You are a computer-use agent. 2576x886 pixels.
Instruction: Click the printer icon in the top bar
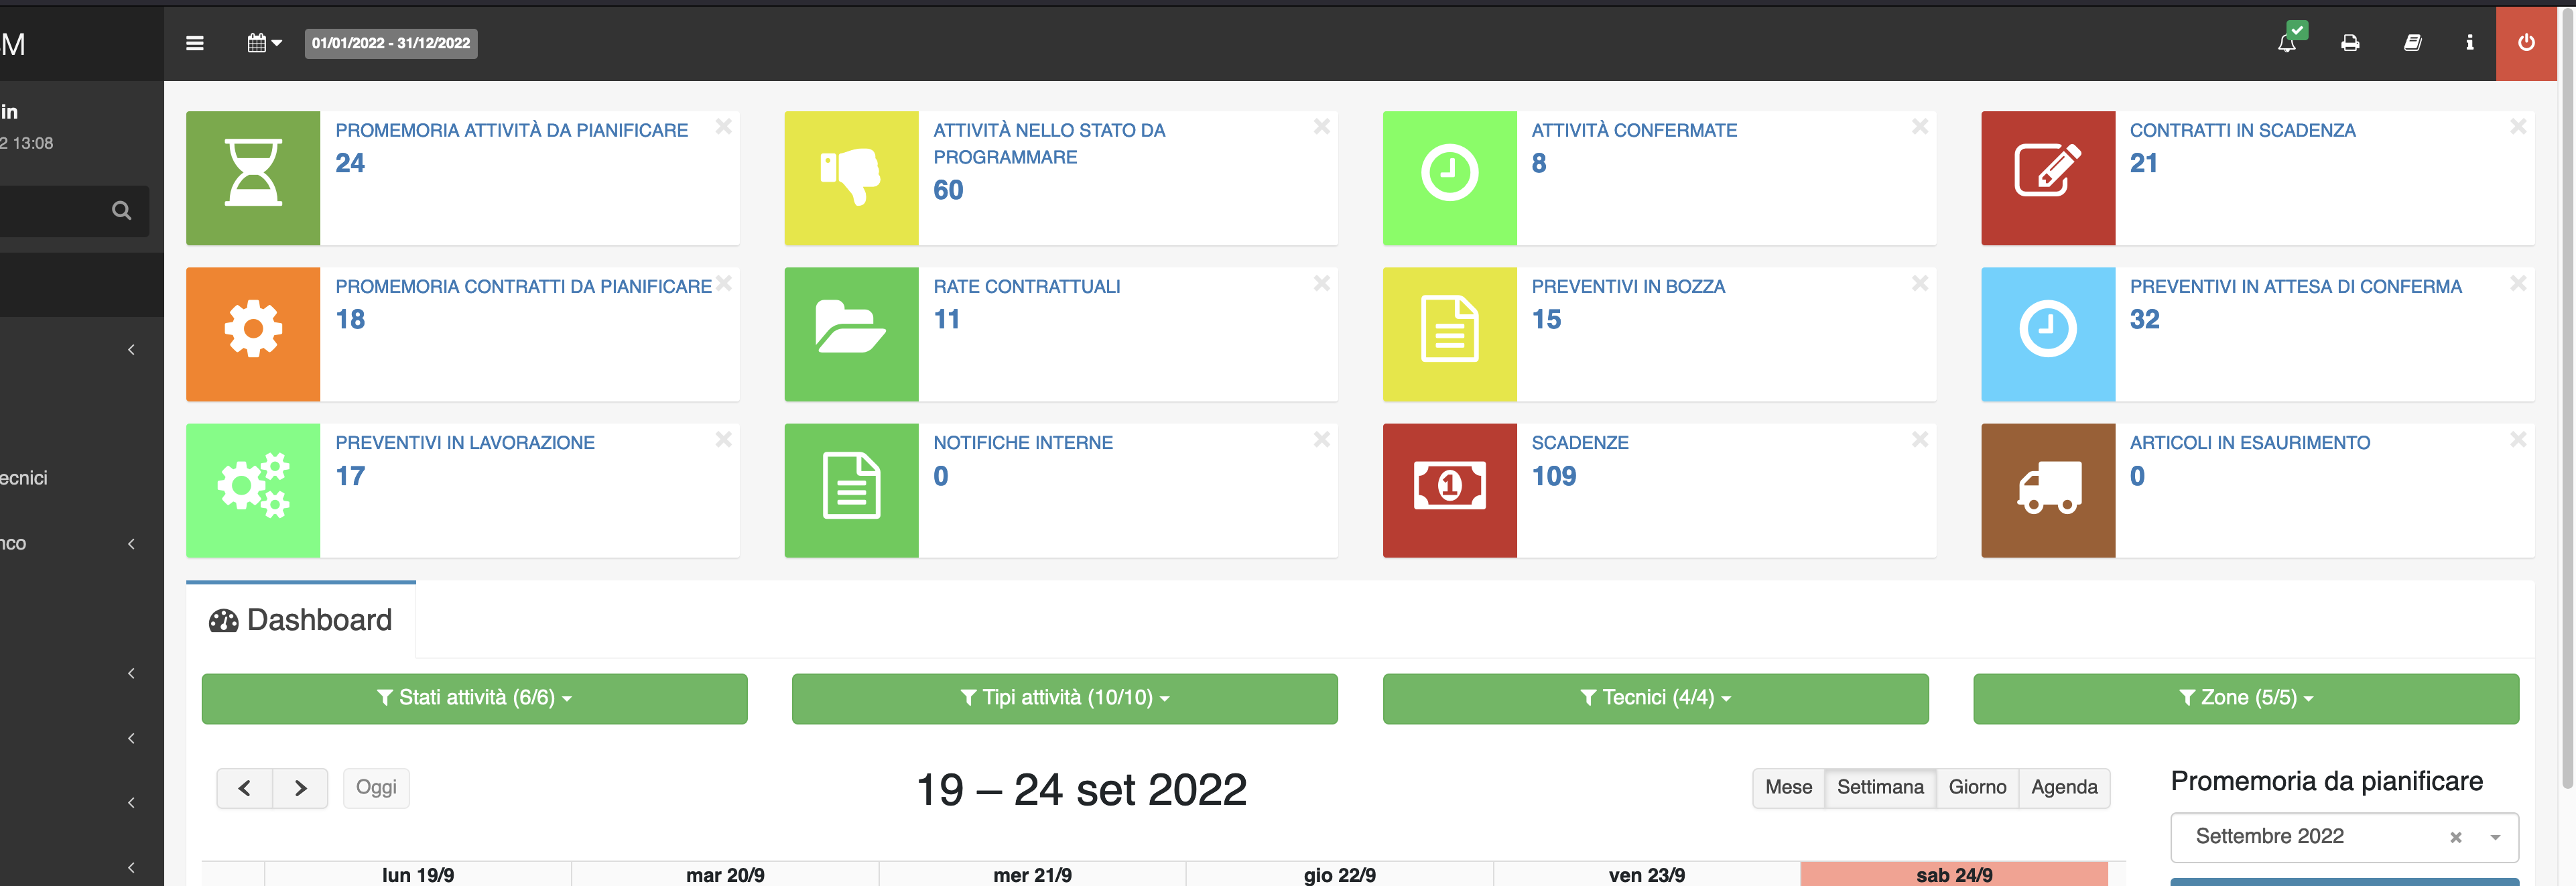2350,43
